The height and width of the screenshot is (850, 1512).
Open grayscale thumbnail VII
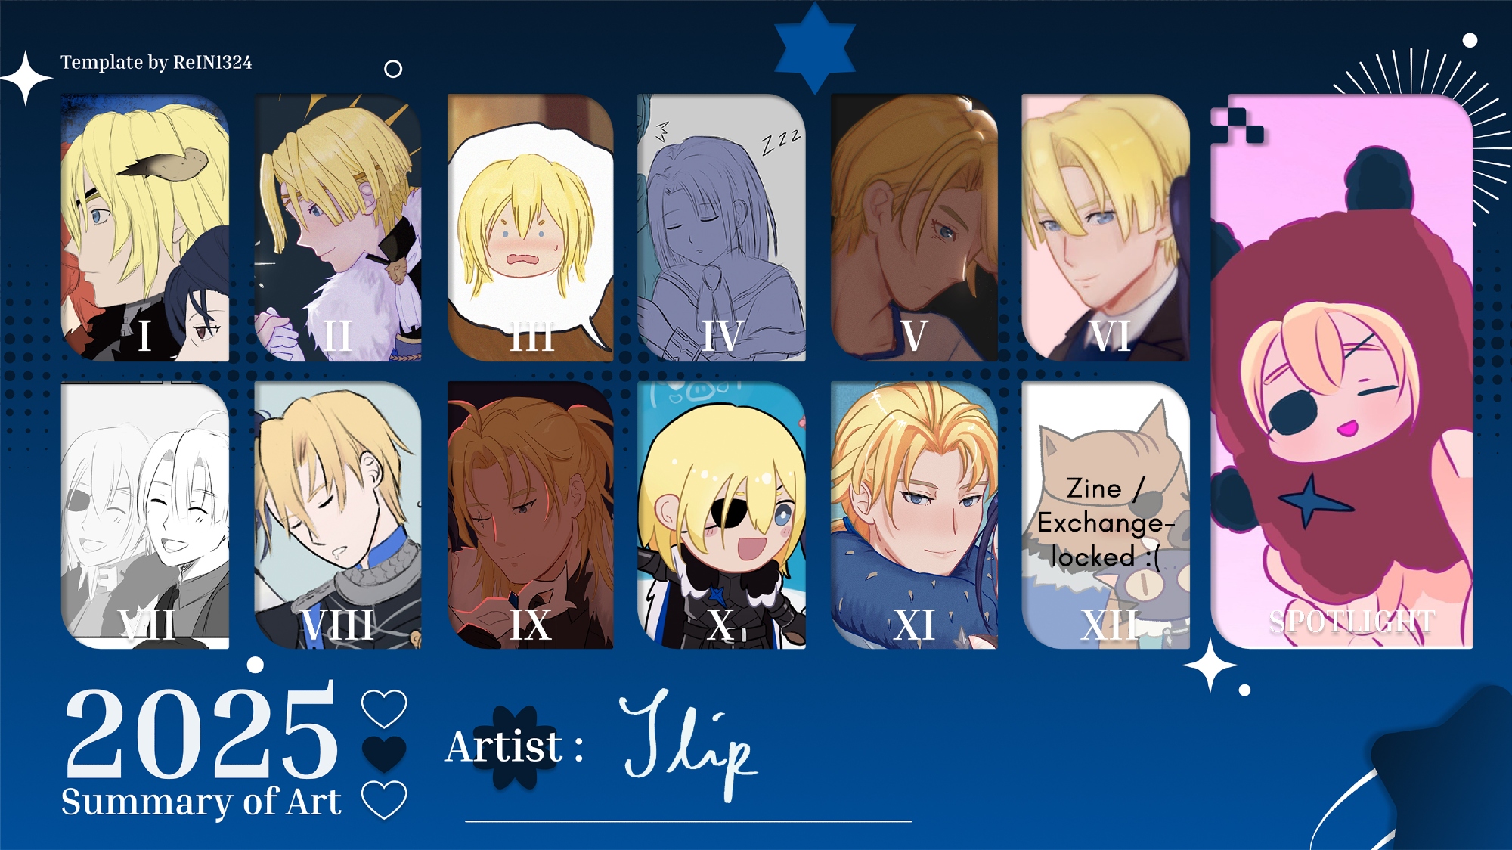click(145, 515)
